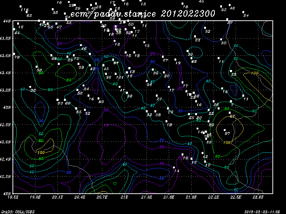The image size is (286, 214).
Task: Select the station value 13
Action: coord(225,92)
